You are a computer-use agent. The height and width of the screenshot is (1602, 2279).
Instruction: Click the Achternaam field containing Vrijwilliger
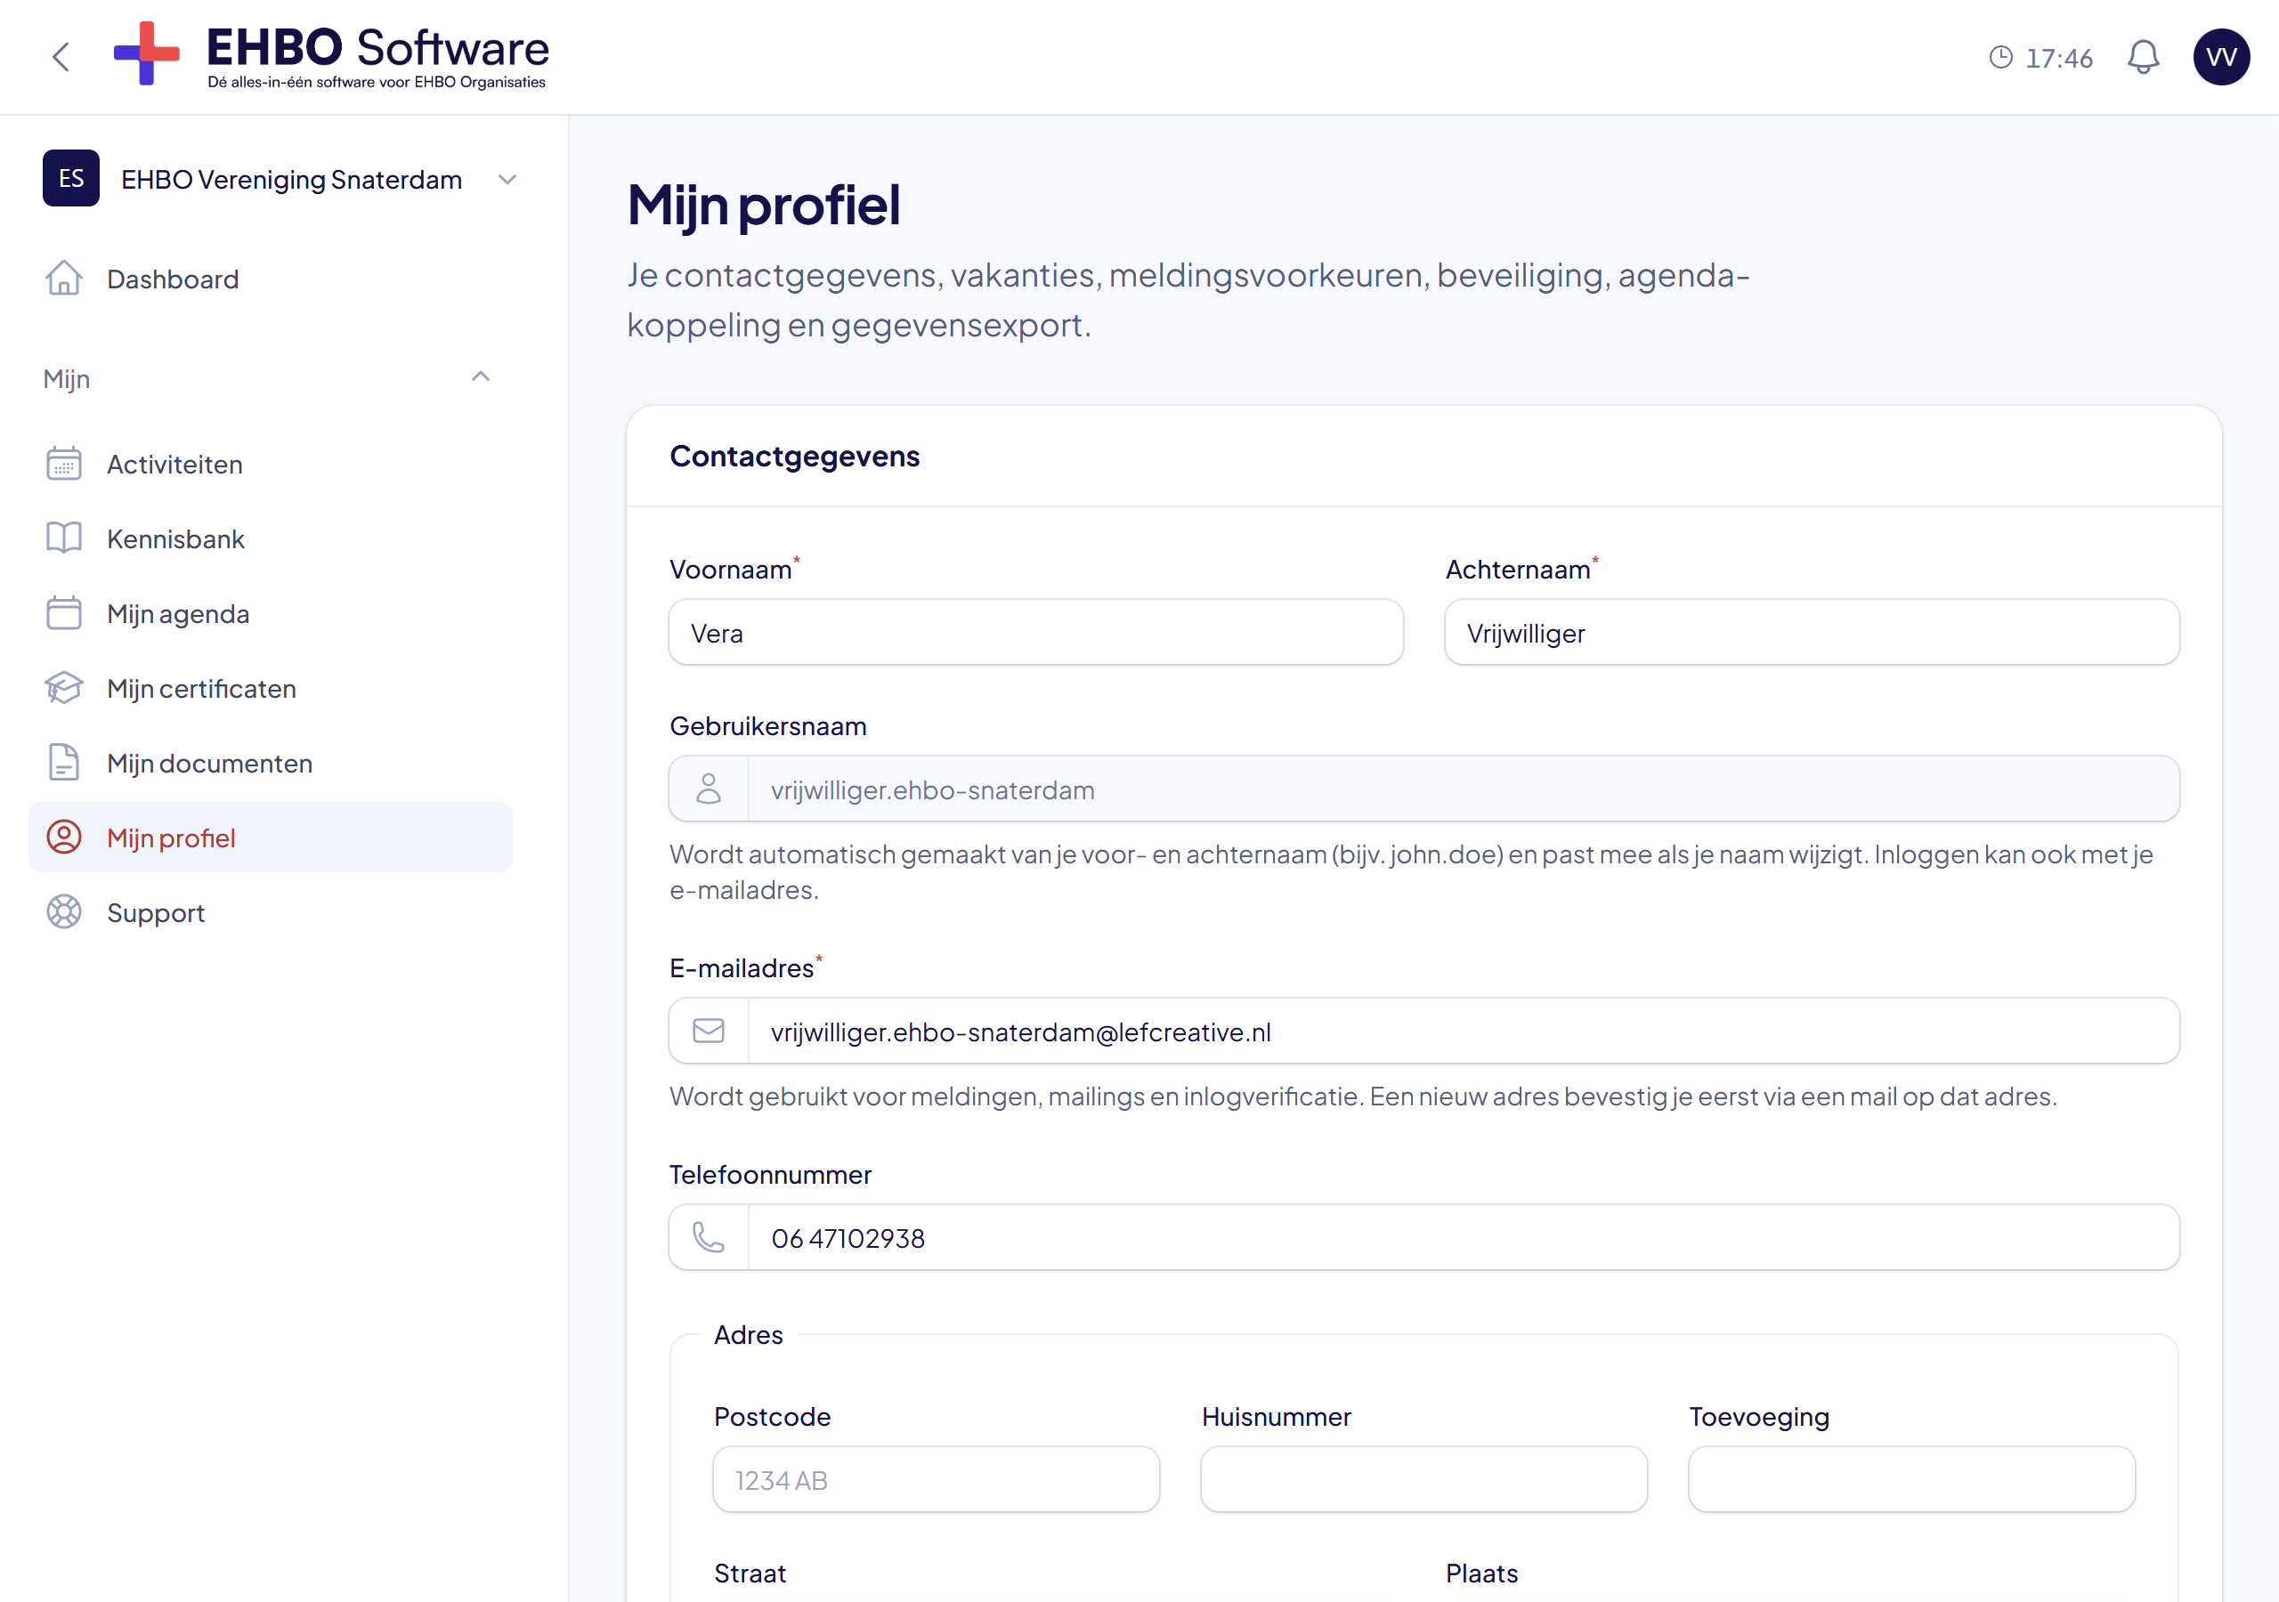point(1812,632)
